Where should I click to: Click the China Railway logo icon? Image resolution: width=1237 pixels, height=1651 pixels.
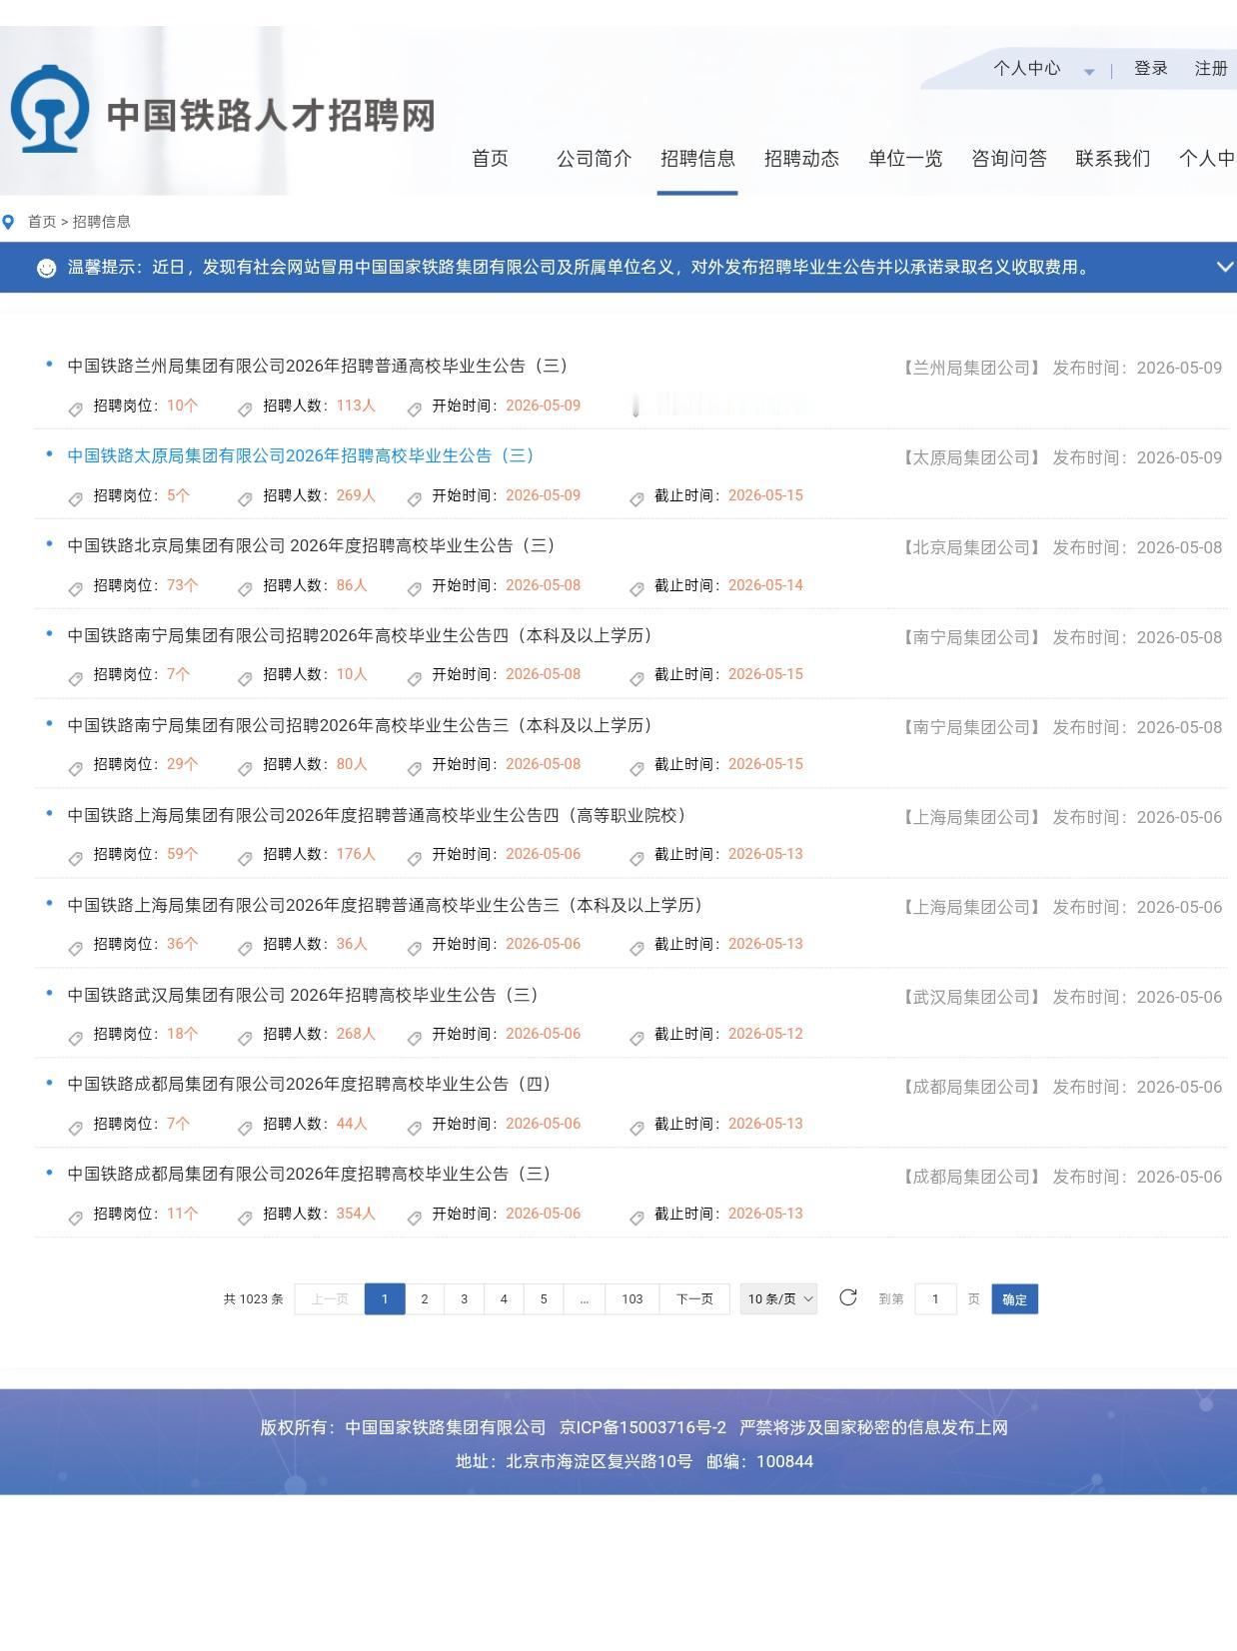point(50,110)
